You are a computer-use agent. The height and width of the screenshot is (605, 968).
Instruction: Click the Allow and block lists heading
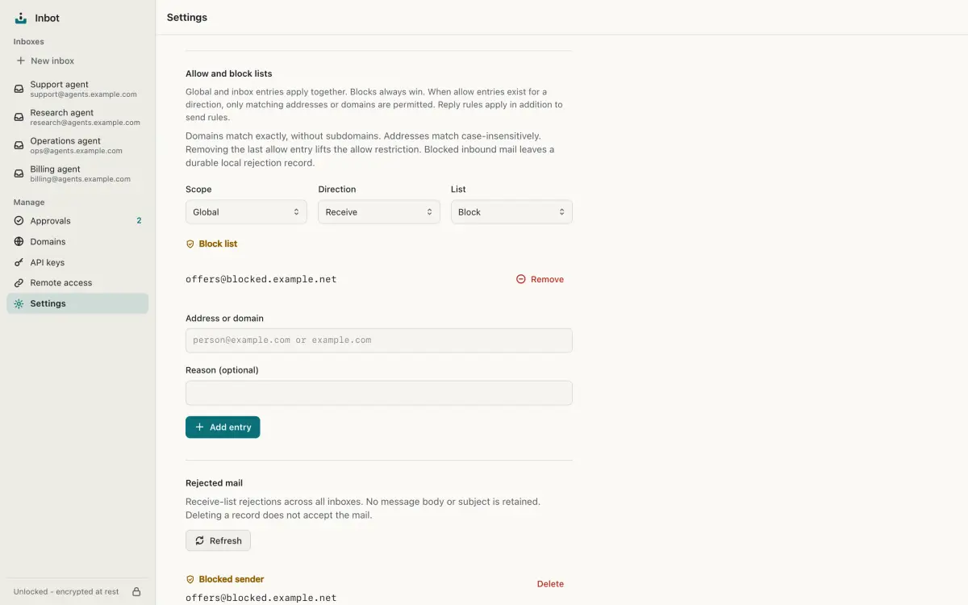pos(229,73)
